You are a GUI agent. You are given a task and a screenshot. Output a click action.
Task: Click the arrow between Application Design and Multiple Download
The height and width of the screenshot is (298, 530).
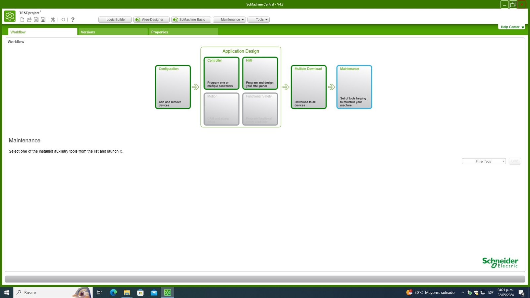pos(286,87)
